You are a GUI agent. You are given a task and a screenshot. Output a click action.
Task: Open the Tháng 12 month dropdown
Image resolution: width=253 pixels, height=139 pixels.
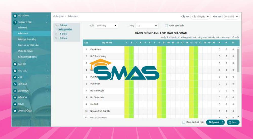pyautogui.click(x=147, y=26)
